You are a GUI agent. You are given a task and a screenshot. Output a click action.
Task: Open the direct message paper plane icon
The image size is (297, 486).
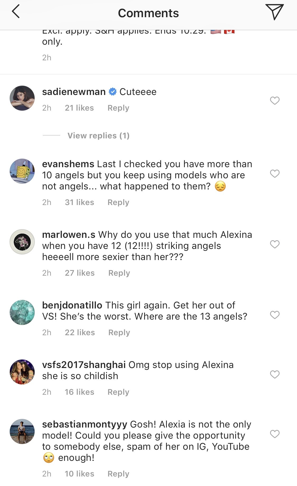pos(274,12)
